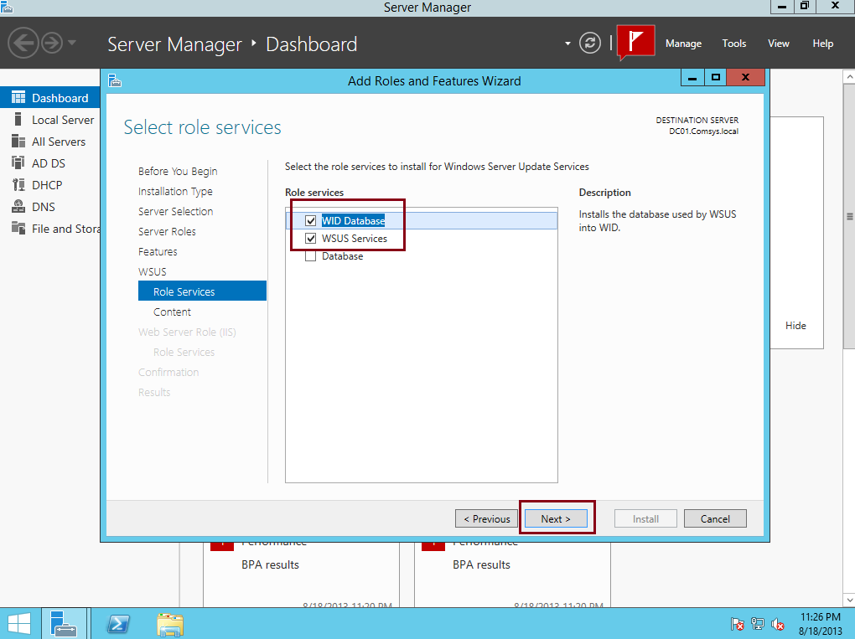
Task: Click the All Servers icon in sidebar
Action: point(18,141)
